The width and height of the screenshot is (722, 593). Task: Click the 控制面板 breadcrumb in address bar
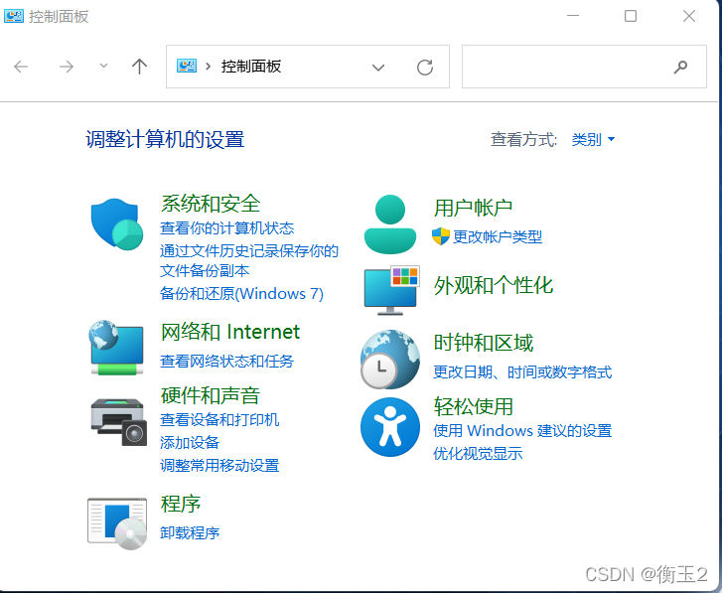coord(251,67)
